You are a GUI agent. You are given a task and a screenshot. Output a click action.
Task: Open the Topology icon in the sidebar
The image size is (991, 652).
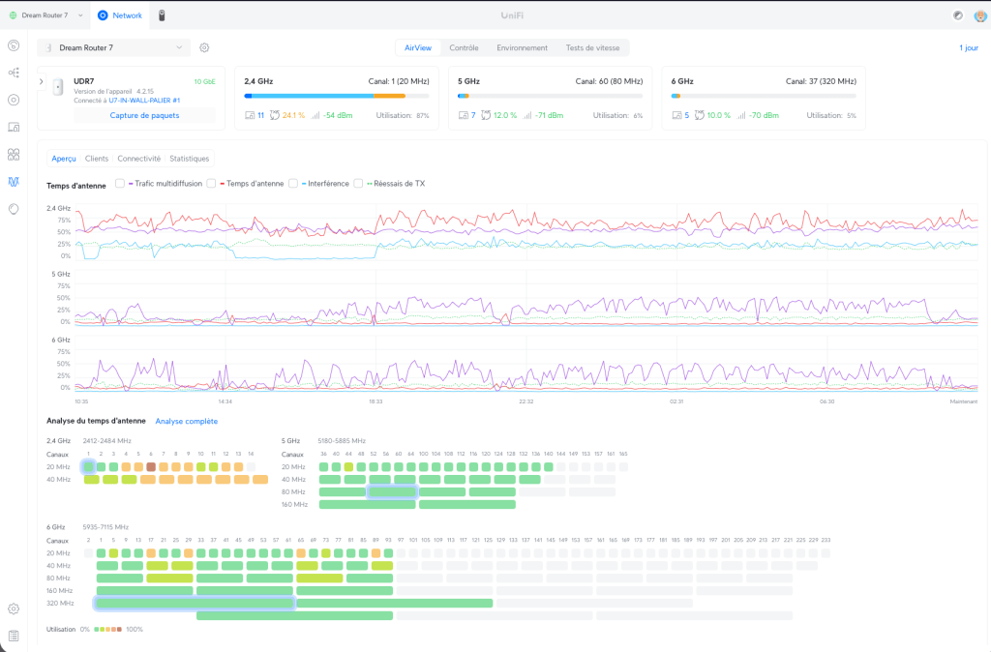click(14, 73)
